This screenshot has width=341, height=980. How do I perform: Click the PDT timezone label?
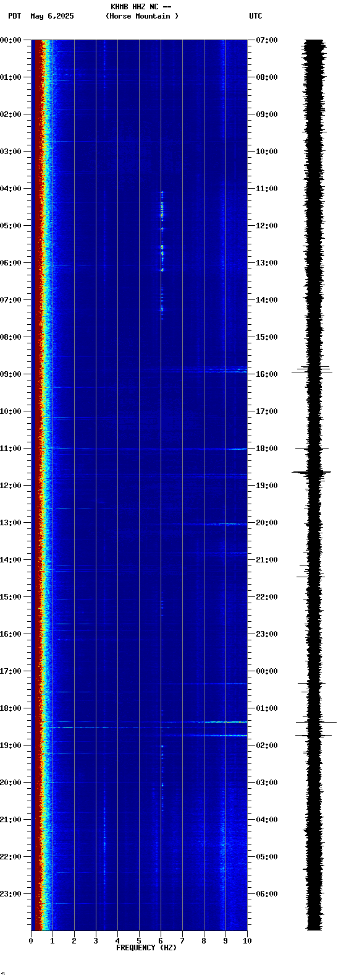[x=14, y=16]
